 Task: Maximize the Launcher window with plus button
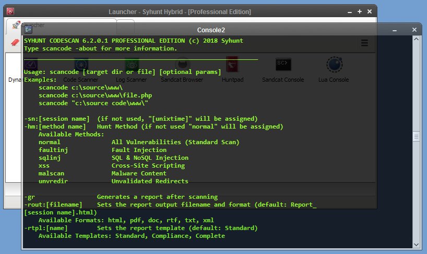coord(360,11)
